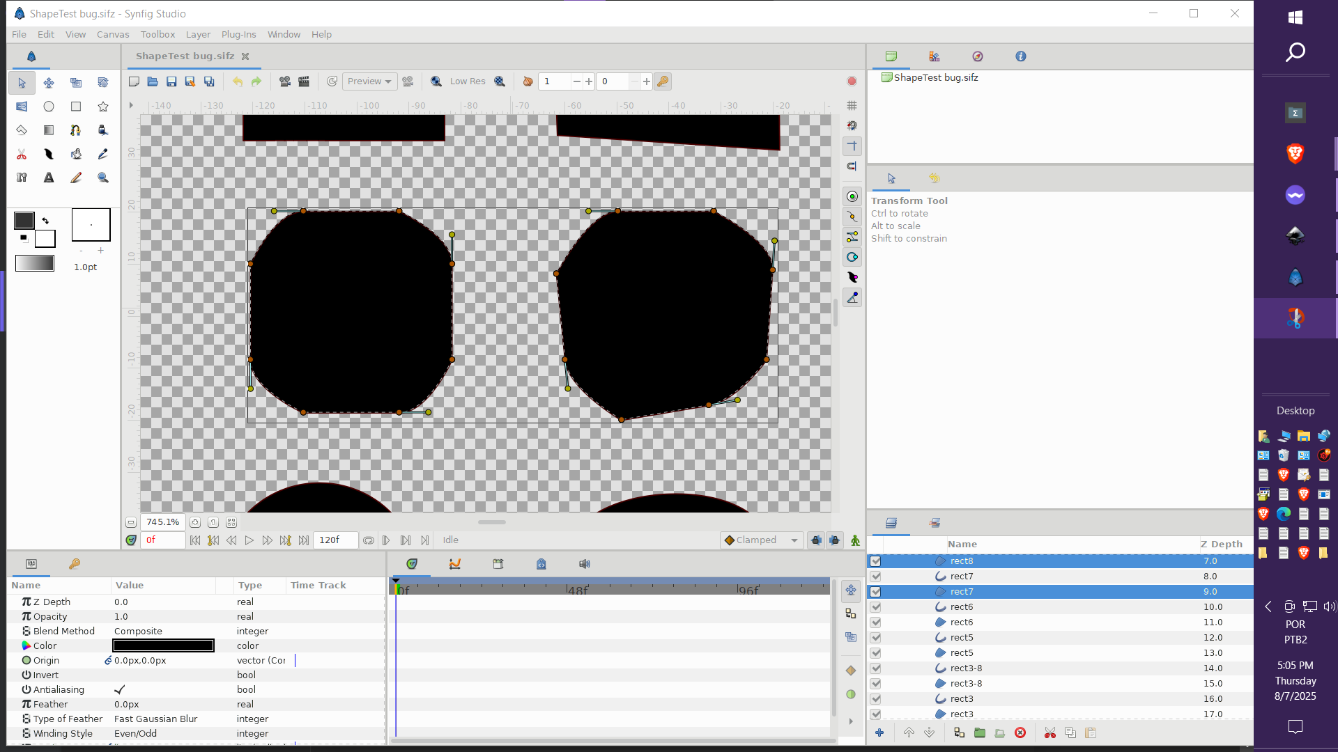Click the delete layer icon
This screenshot has height=752, width=1338.
click(x=1020, y=733)
